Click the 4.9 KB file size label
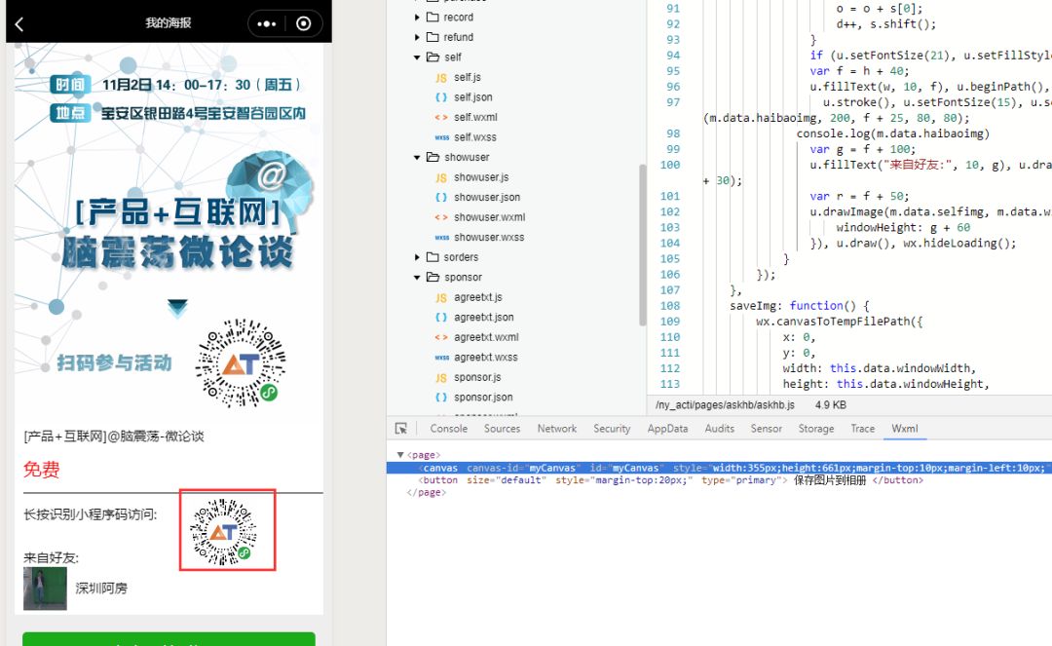The height and width of the screenshot is (646, 1052). pos(831,405)
